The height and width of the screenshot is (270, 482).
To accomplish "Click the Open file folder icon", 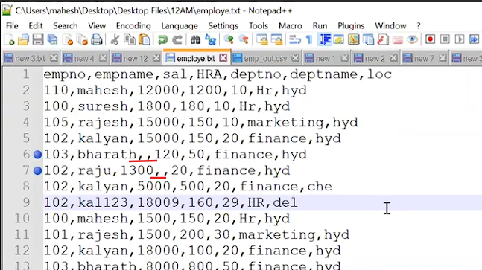I will pos(23,39).
